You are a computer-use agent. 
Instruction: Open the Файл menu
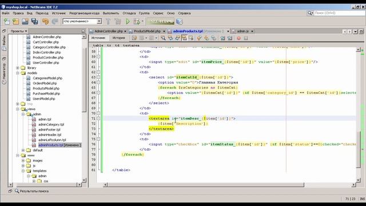pyautogui.click(x=6, y=13)
